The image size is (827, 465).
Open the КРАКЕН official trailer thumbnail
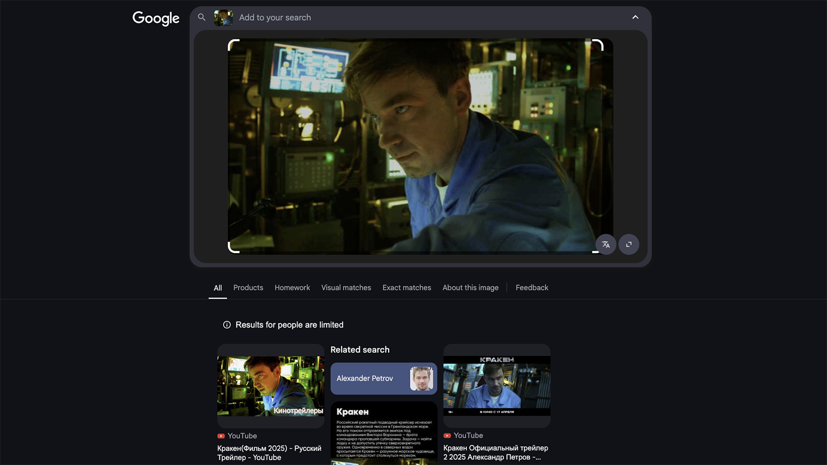[497, 386]
